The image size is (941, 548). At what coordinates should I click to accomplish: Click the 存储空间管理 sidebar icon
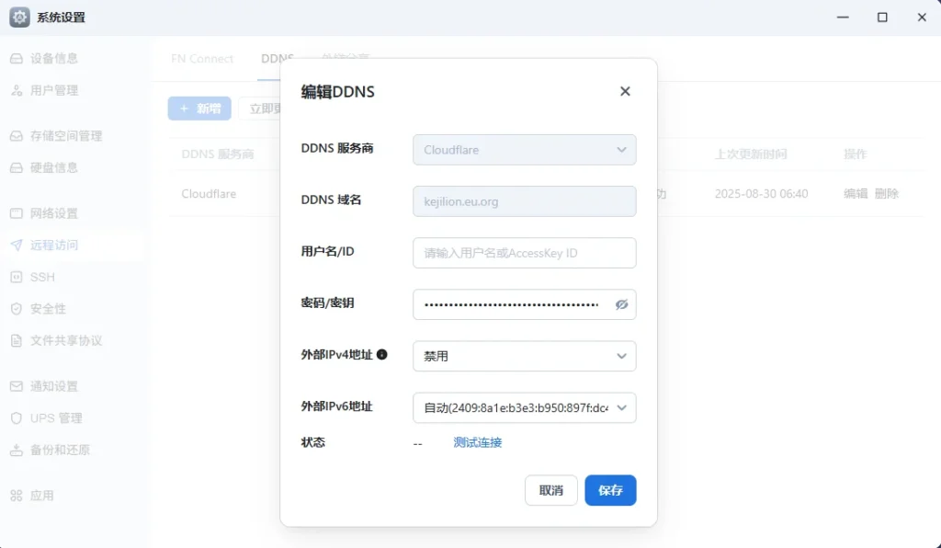(17, 136)
